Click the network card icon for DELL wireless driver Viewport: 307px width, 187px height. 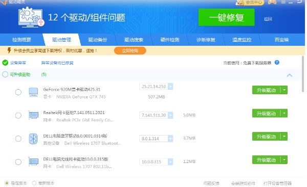[33, 162]
